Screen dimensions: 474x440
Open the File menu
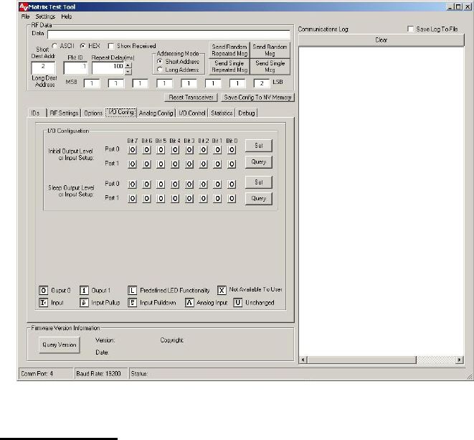coord(25,17)
